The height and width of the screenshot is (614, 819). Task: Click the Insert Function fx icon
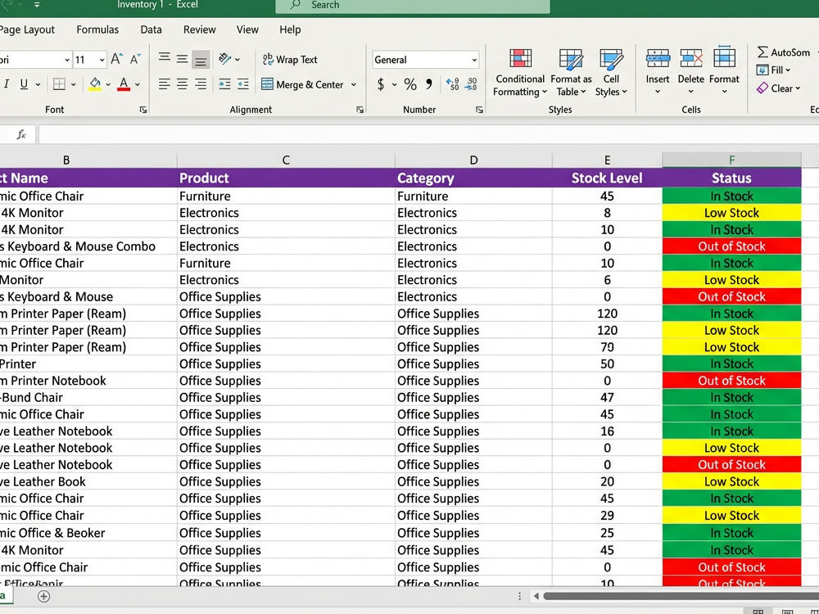pyautogui.click(x=21, y=135)
